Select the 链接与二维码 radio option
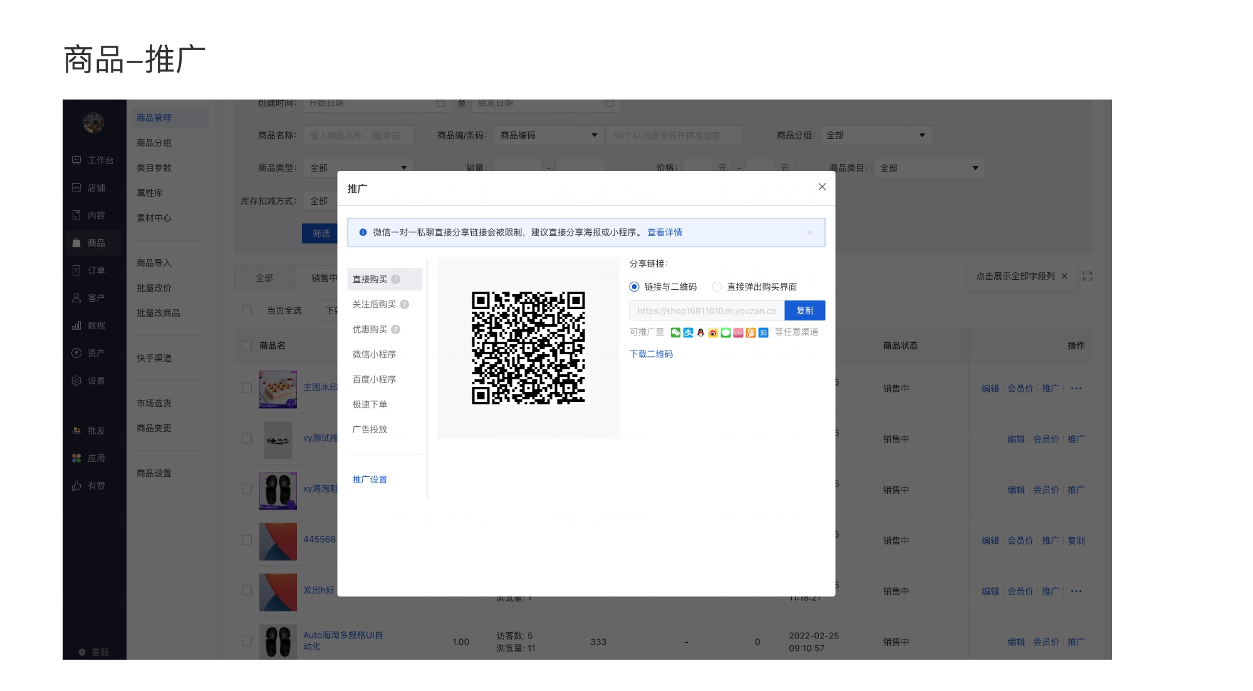Image resolution: width=1253 pixels, height=691 pixels. click(x=634, y=287)
